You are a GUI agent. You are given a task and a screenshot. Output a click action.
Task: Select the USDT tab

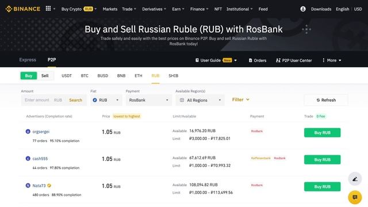coord(67,75)
